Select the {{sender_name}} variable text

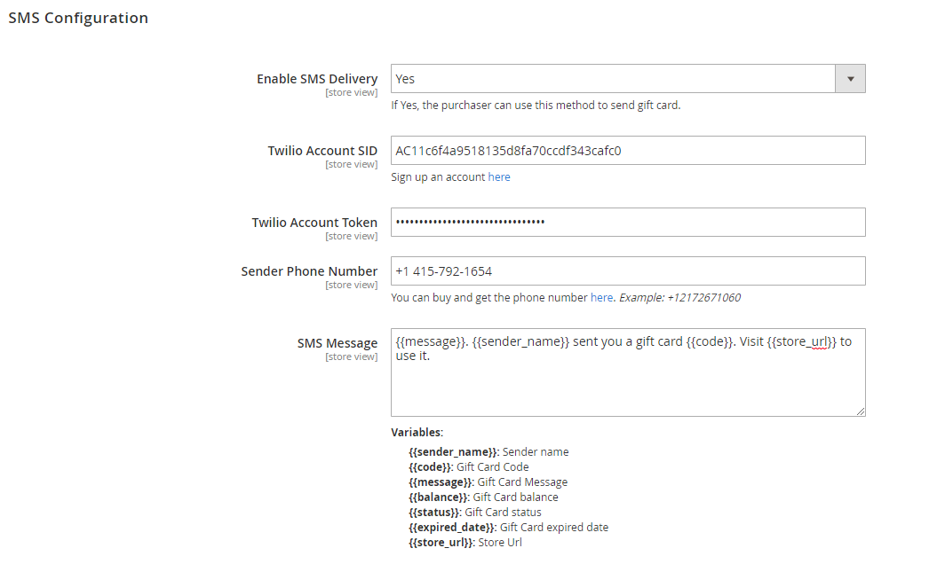(454, 452)
